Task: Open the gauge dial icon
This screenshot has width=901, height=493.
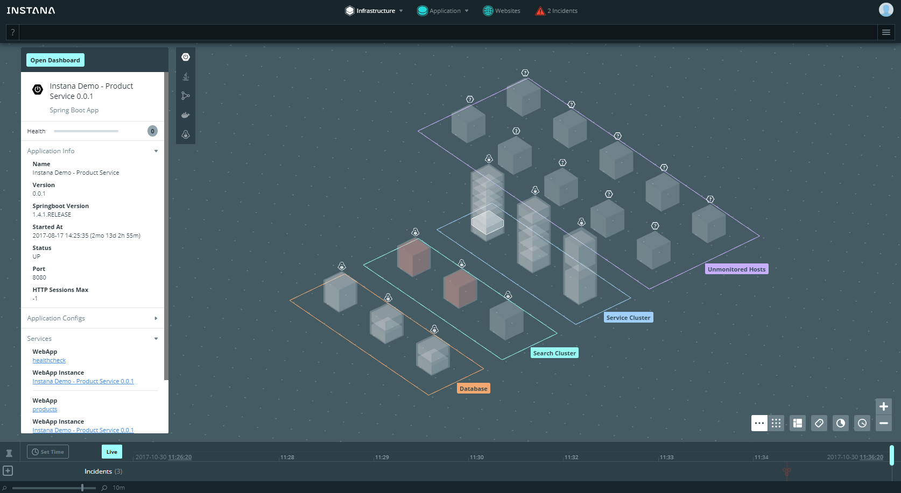Action: (862, 423)
